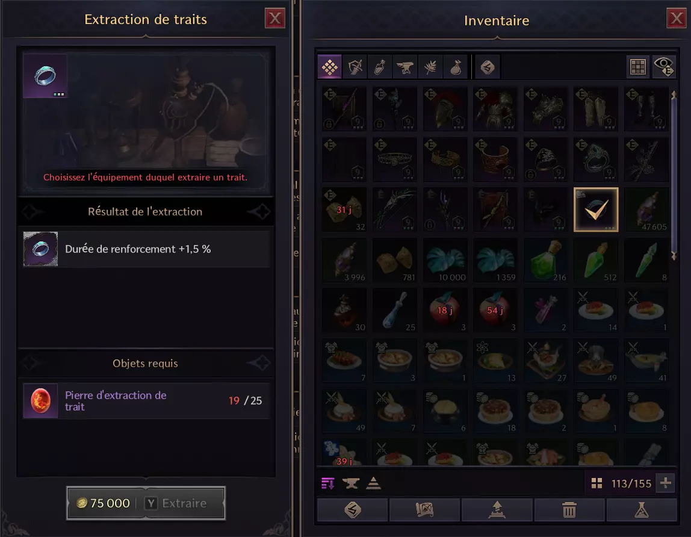Viewport: 691px width, 537px height.
Task: Click Extraire button costing 75 000
Action: click(146, 503)
